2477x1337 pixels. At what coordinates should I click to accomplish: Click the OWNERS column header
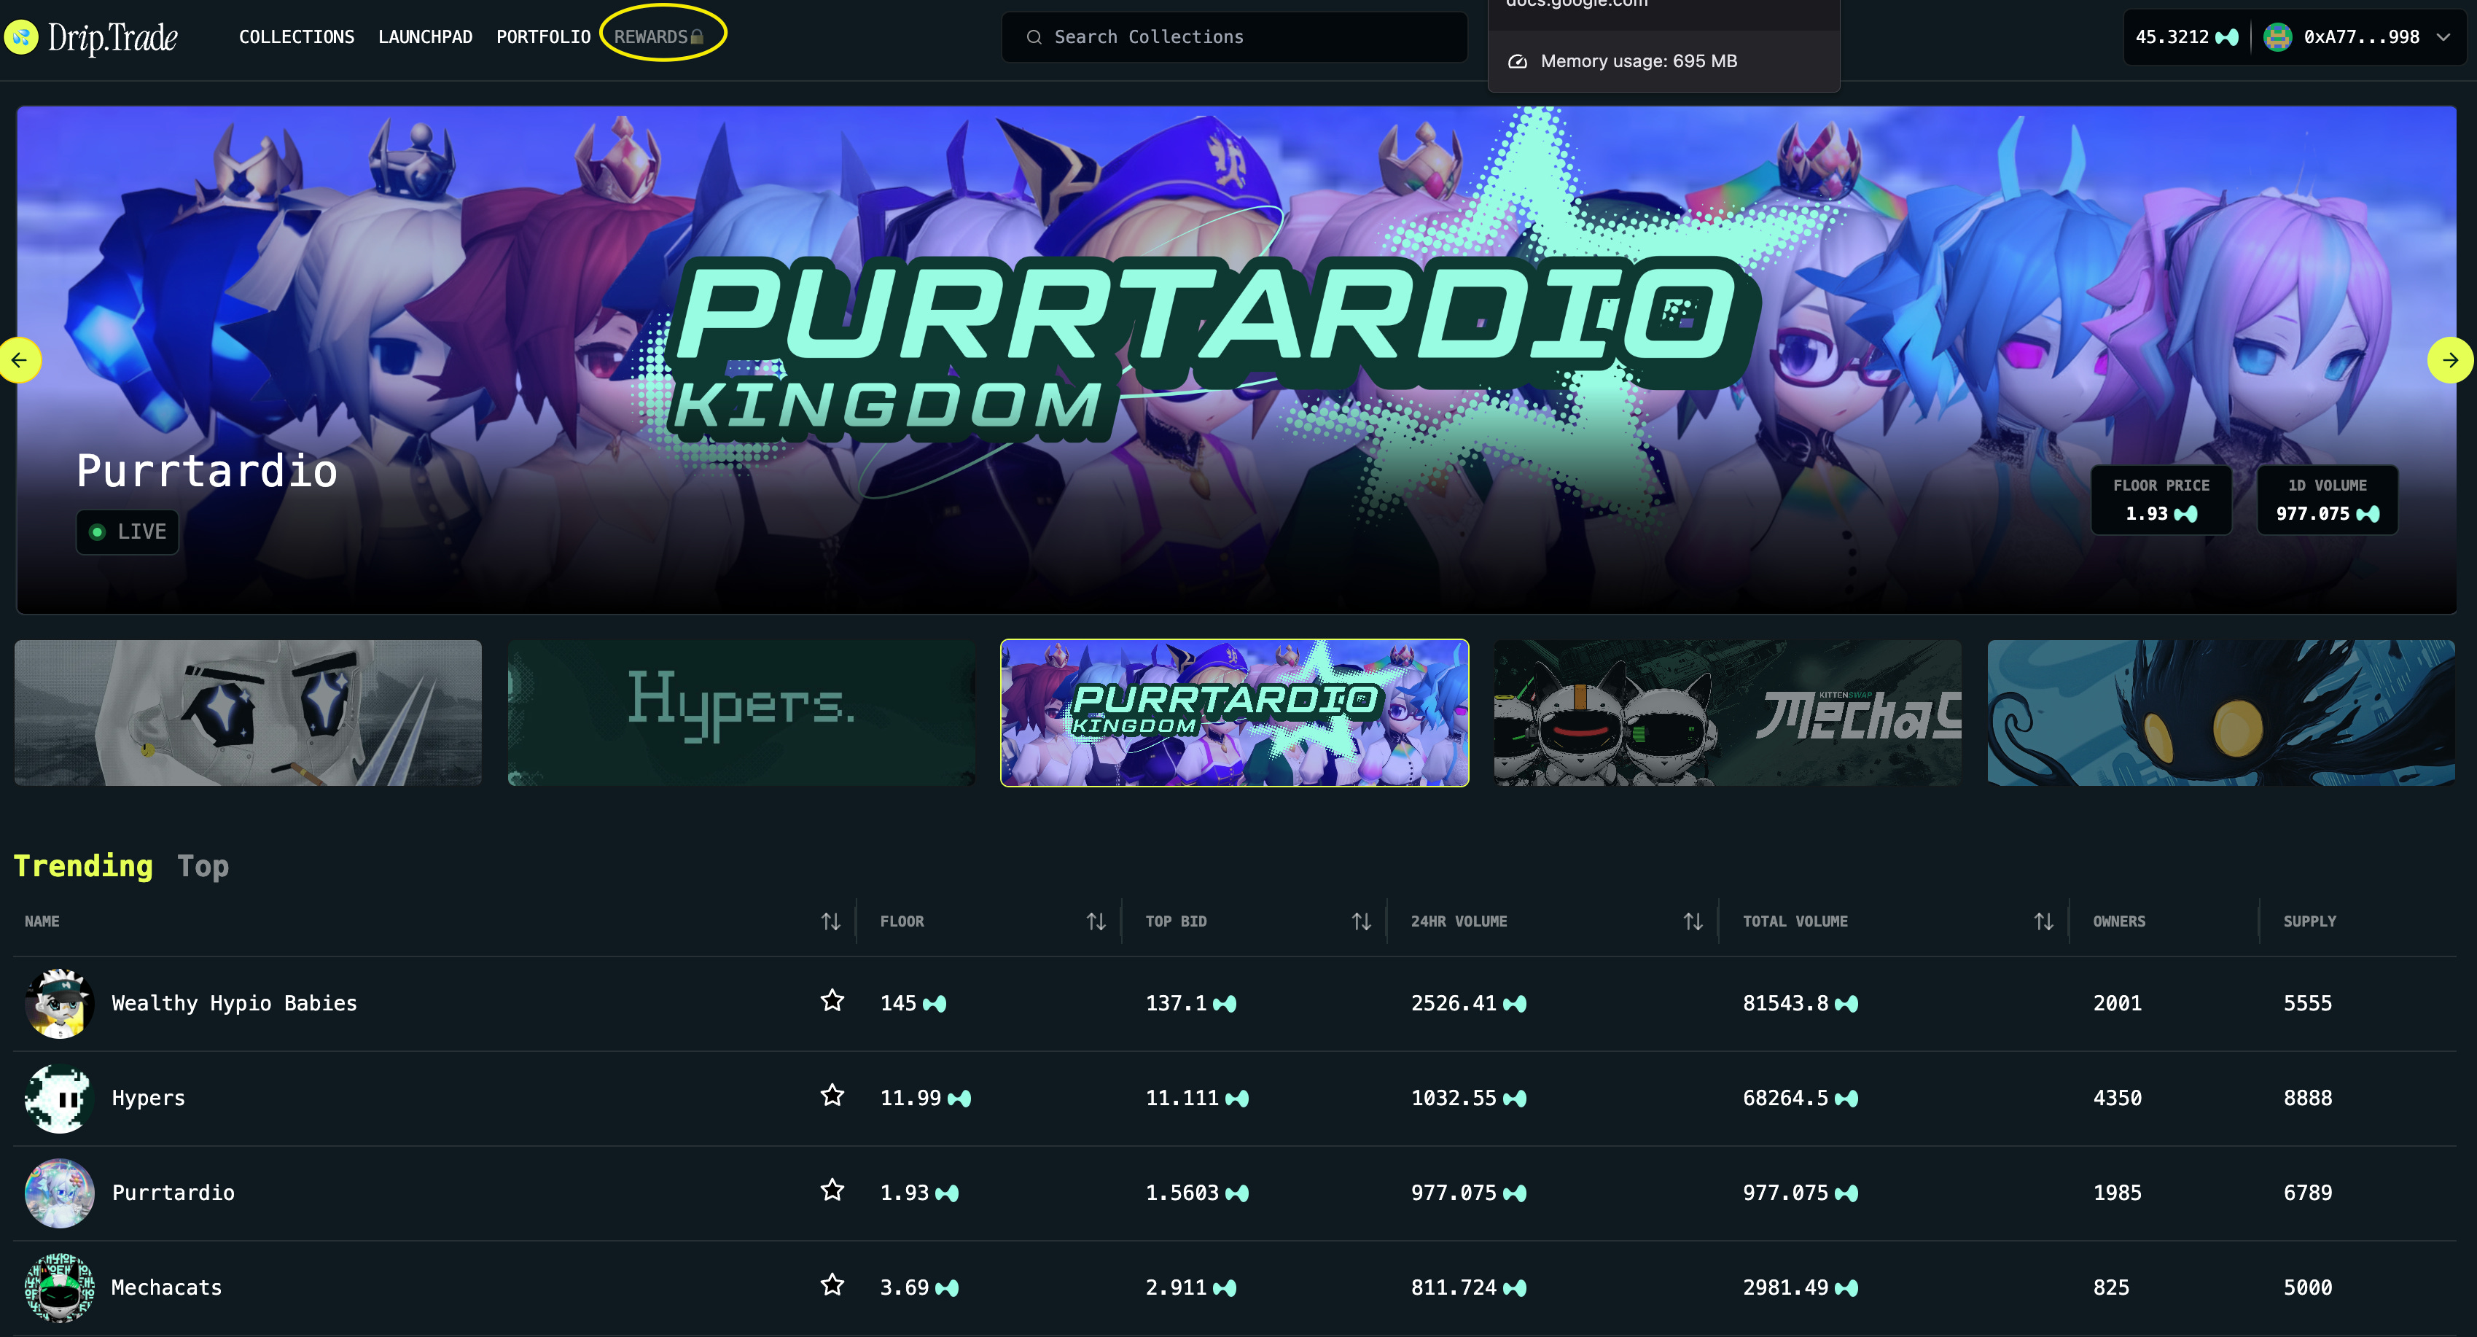[2119, 921]
